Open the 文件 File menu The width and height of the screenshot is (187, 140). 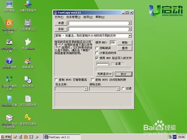point(59,17)
